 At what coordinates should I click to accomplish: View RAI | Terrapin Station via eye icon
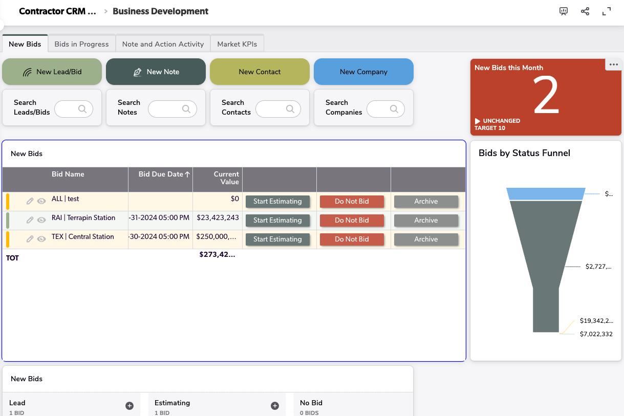[41, 220]
